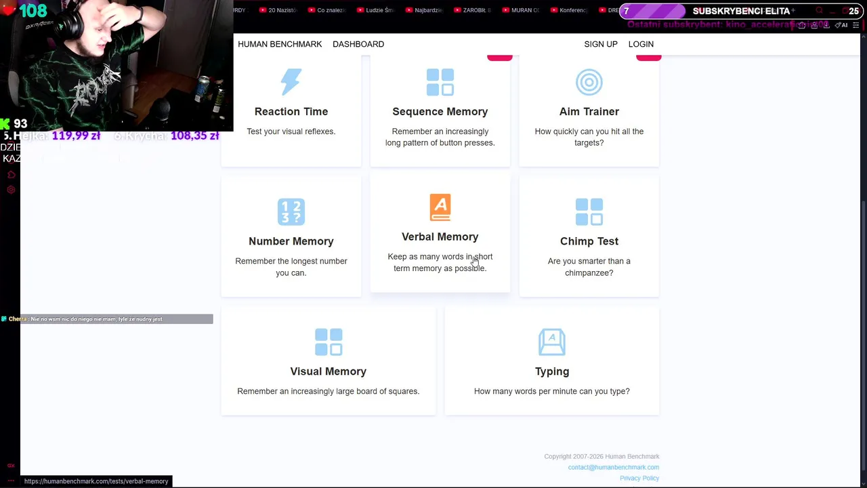
Task: Go to the DASHBOARD page
Action: [x=358, y=44]
